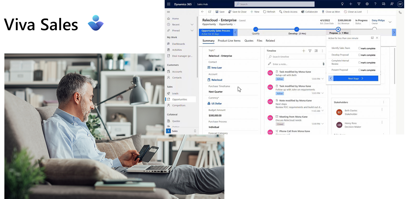Click Close as Won
This screenshot has width=408, height=199.
(331, 12)
